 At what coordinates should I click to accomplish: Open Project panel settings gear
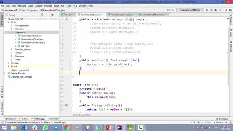click(52, 15)
